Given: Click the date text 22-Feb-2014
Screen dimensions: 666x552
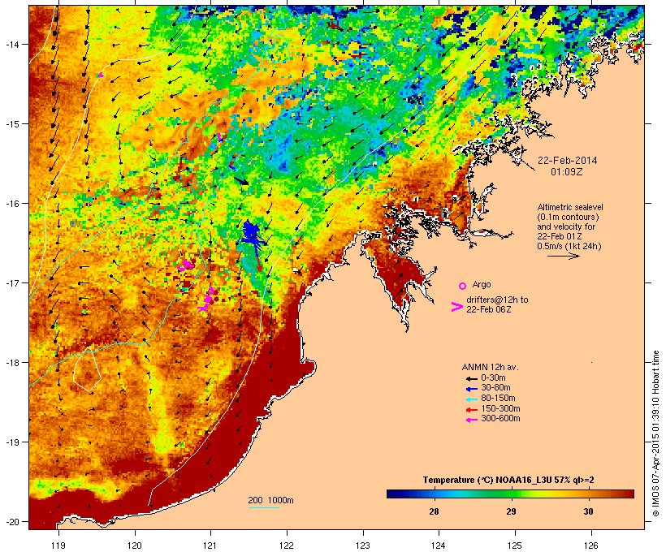Looking at the screenshot, I should (568, 161).
